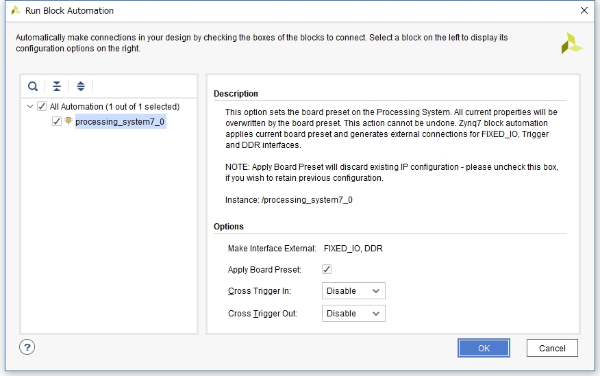Disable the Apply Board Preset checkbox
The width and height of the screenshot is (600, 376).
(x=327, y=269)
